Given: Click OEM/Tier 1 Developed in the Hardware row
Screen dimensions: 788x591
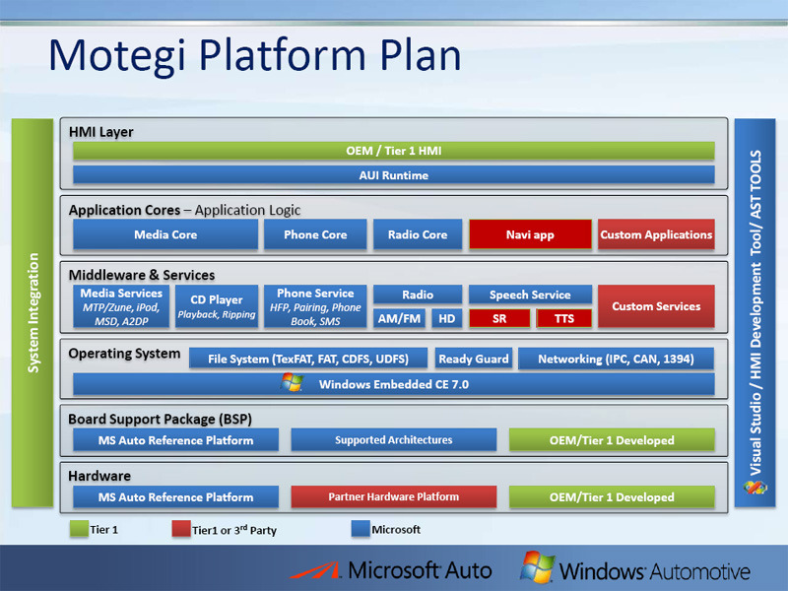Looking at the screenshot, I should pyautogui.click(x=612, y=497).
